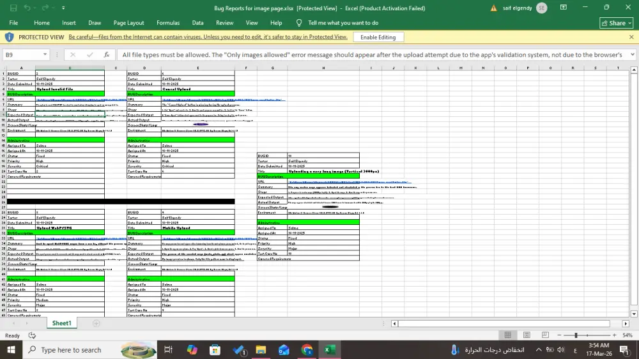Viewport: 639px width, 359px height.
Task: Click taskbar Type here to search box
Action: coord(91,349)
